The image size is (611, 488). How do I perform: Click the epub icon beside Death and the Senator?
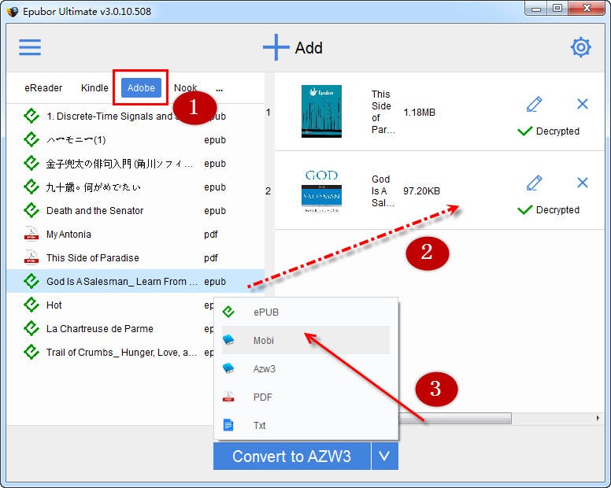tap(31, 210)
